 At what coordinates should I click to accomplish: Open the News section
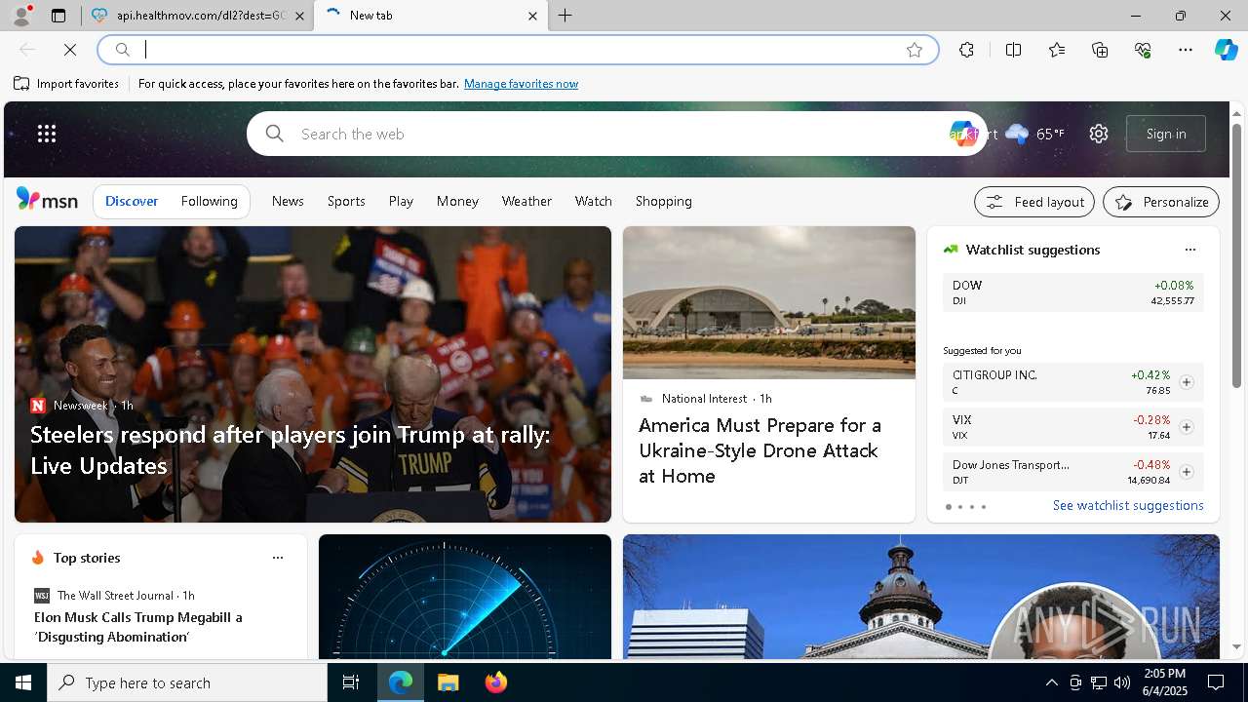(288, 201)
